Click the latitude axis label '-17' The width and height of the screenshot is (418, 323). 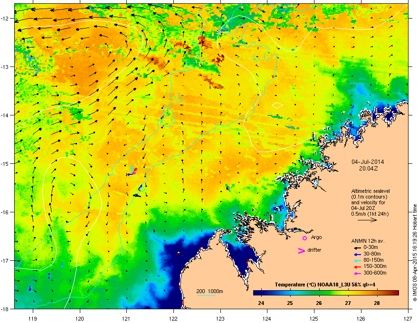click(5, 261)
